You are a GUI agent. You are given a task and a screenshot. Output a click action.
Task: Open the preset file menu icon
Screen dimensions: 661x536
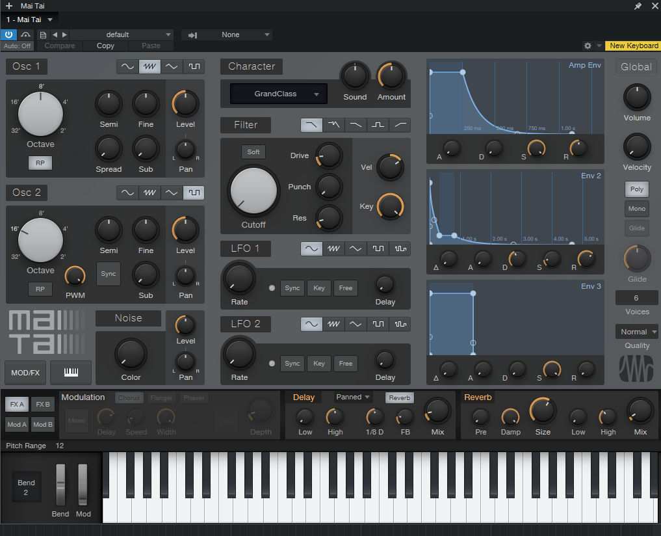click(43, 34)
